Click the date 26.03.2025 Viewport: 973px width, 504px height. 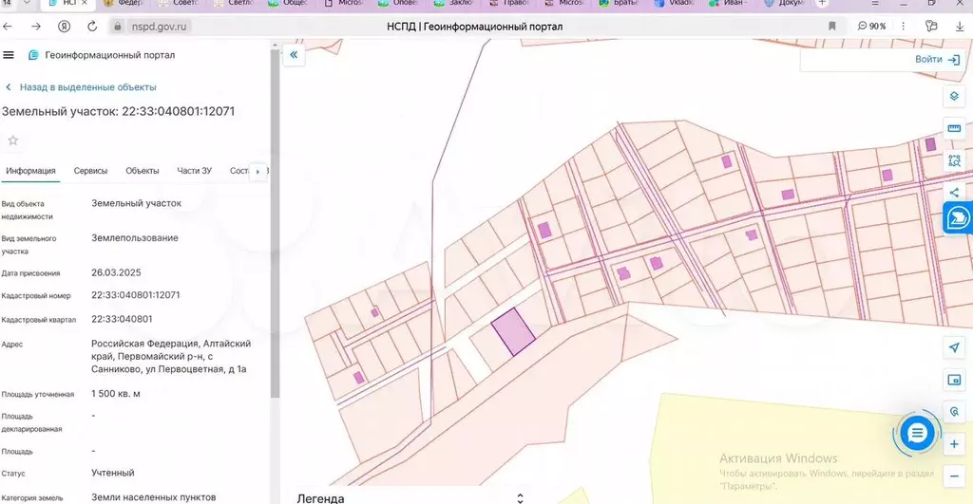click(x=116, y=272)
